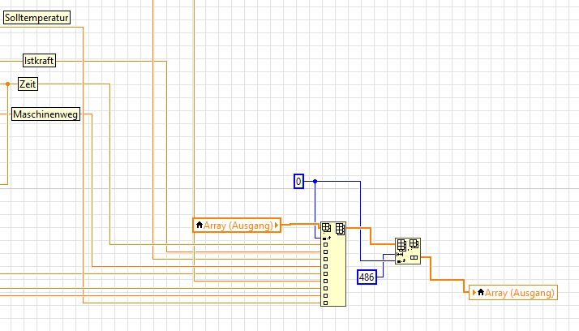The width and height of the screenshot is (579, 331).
Task: Select the Insert Into Array function node
Action: click(x=333, y=264)
